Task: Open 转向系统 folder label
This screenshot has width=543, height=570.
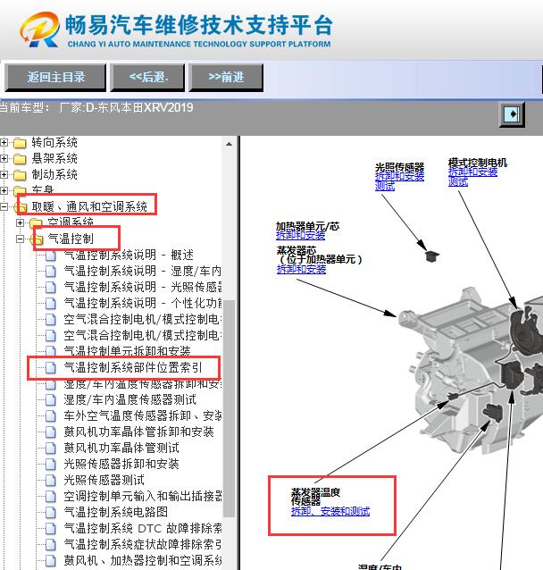Action: [54, 143]
